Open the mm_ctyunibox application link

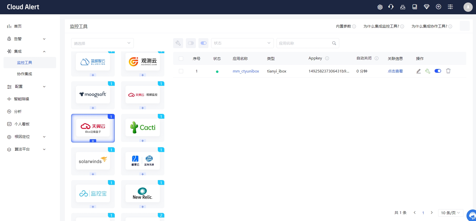[246, 71]
